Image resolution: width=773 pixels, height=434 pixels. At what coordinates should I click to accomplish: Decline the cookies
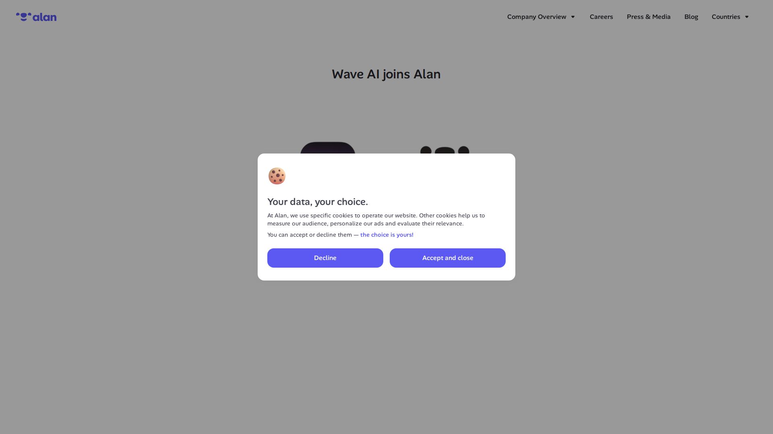point(325,258)
